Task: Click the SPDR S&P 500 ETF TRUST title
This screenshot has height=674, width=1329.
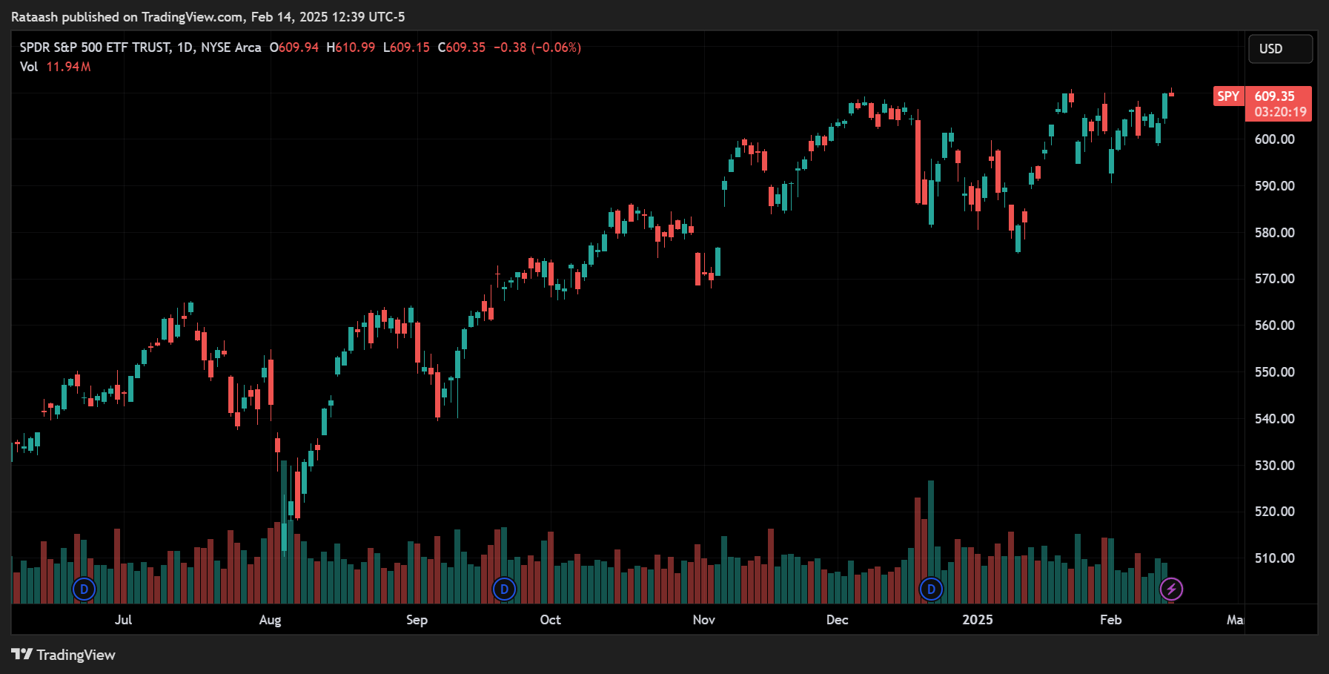Action: pyautogui.click(x=140, y=47)
